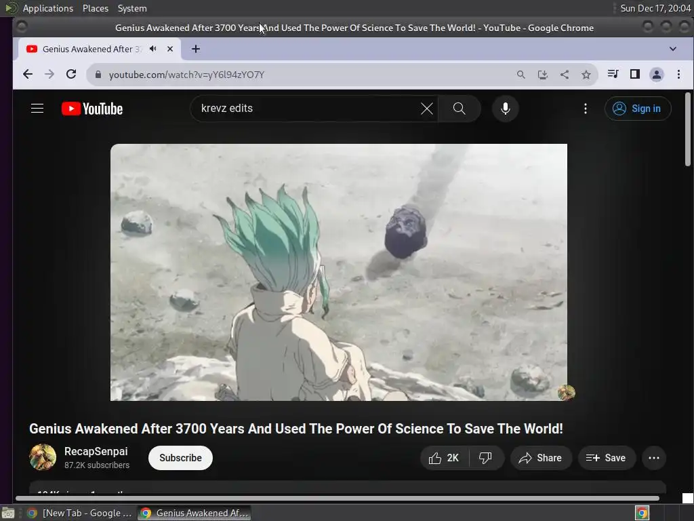Click the video title text
The height and width of the screenshot is (521, 694).
coord(295,429)
